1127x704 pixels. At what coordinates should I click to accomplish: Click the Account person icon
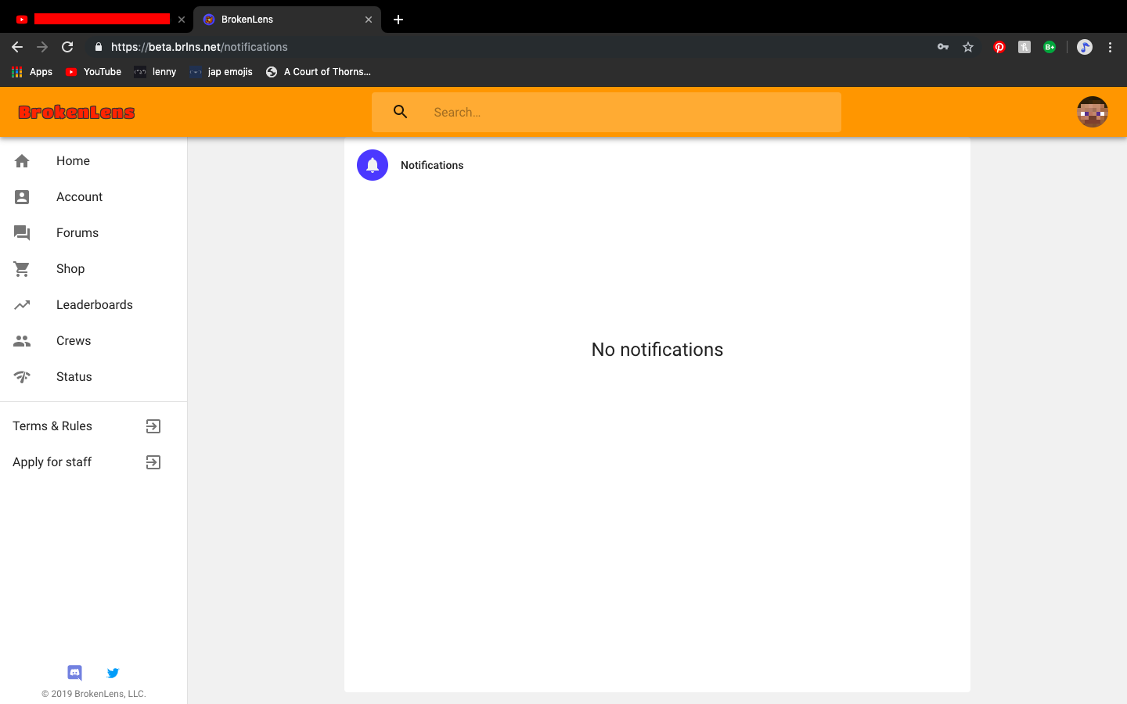click(x=22, y=197)
